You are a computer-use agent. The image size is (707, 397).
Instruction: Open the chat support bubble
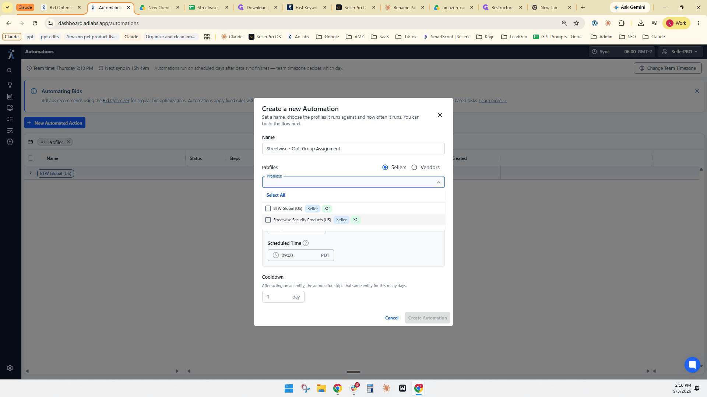[692, 365]
